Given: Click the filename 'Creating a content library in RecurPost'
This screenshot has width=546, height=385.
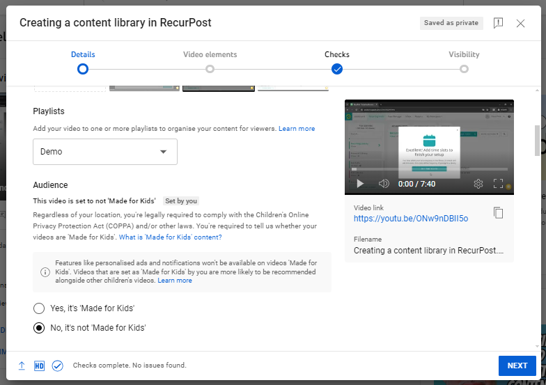Looking at the screenshot, I should click(429, 251).
